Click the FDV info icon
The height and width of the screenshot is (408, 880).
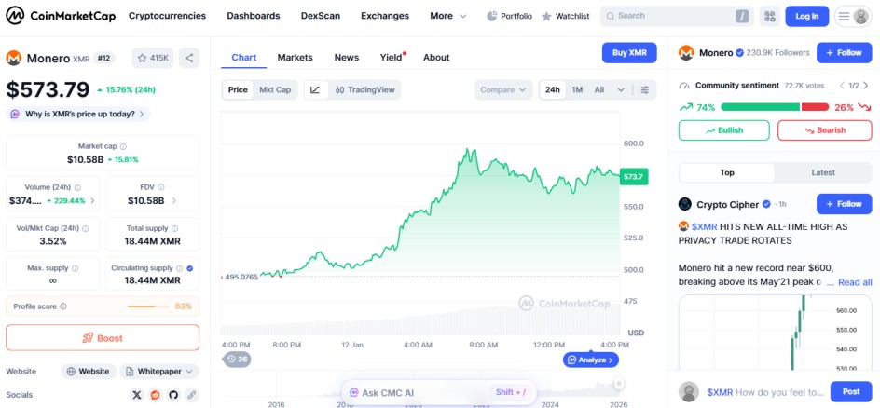coord(161,187)
